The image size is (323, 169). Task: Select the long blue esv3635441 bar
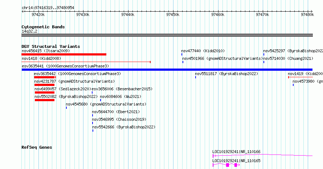167,70
